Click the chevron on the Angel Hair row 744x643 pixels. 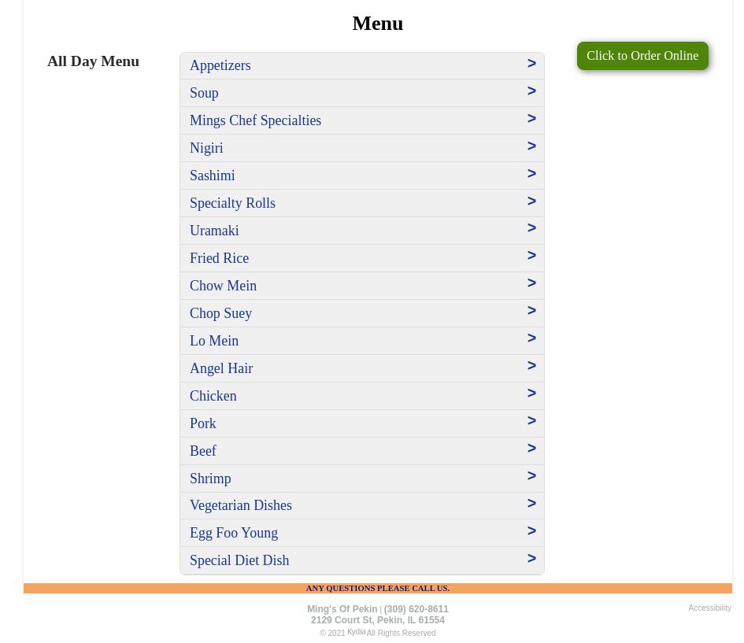pyautogui.click(x=531, y=366)
